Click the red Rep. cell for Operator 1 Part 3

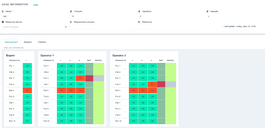click(89, 78)
